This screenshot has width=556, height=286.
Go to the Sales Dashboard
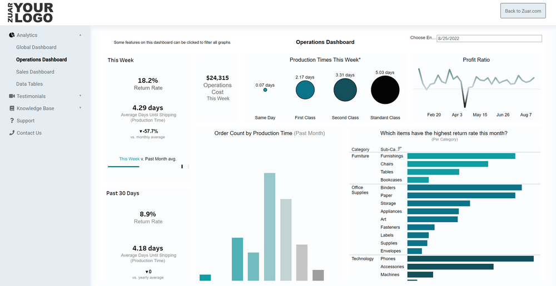point(35,72)
